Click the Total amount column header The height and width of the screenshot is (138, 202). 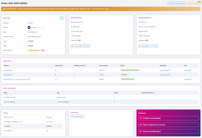tap(104, 66)
